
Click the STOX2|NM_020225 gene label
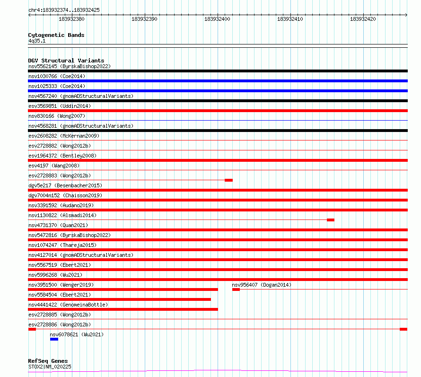50,367
